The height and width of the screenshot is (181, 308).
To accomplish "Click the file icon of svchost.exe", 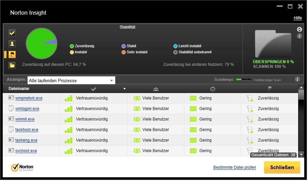I will [11, 151].
